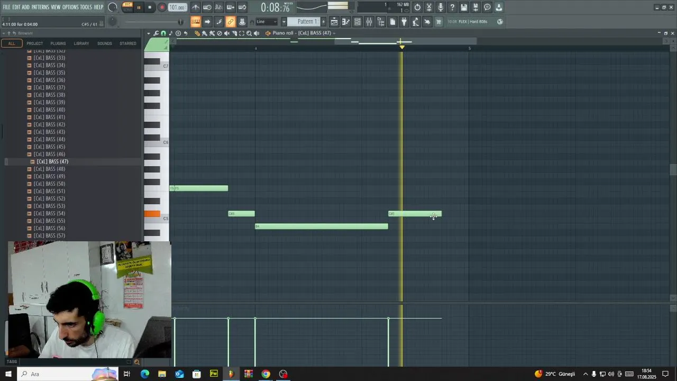This screenshot has width=677, height=381.
Task: Open the EDIT menu
Action: coord(16,7)
